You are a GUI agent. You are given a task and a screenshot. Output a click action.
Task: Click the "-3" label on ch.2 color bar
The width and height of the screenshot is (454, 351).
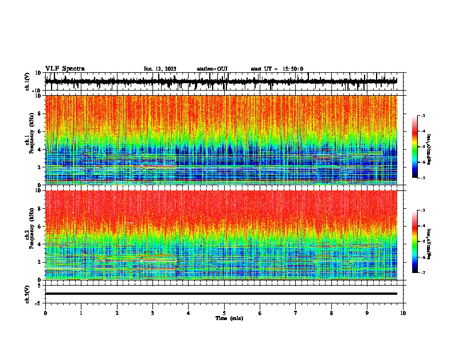tap(423, 210)
